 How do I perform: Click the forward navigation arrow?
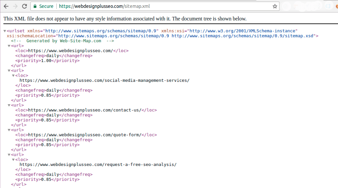[15, 6]
